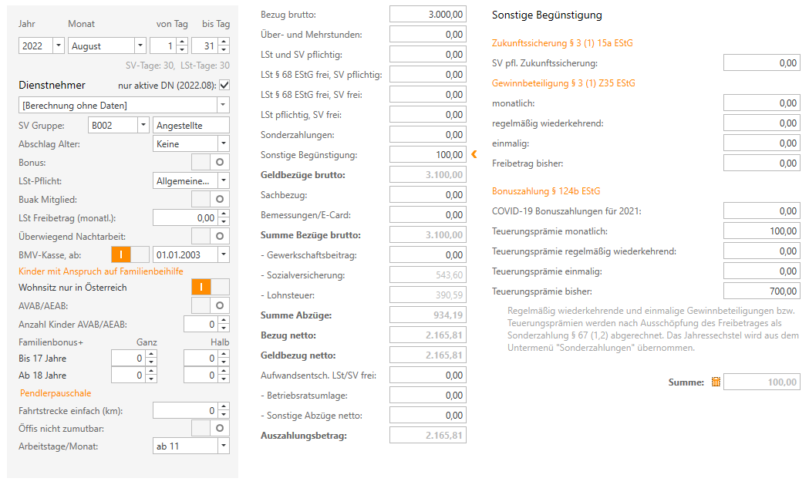Open the SV Gruppe B002 dropdown
The width and height of the screenshot is (809, 485).
143,126
